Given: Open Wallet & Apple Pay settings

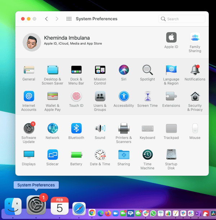Looking at the screenshot, I should point(53,101).
